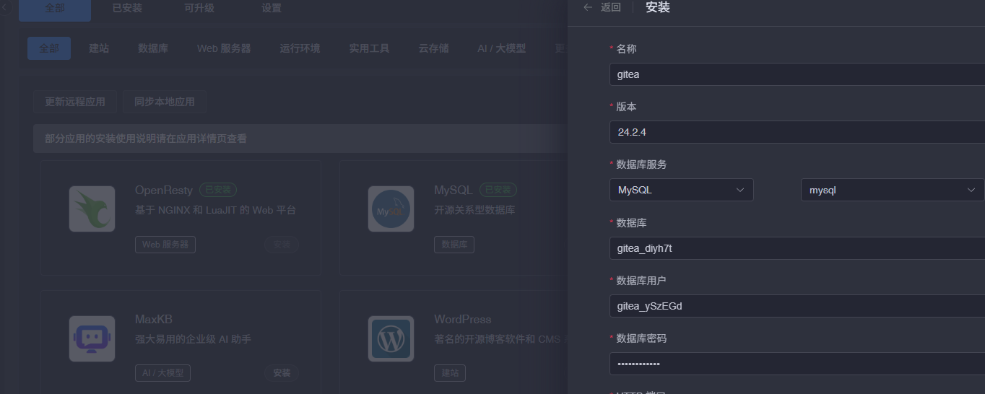Expand the mysql service dropdown

click(x=893, y=190)
